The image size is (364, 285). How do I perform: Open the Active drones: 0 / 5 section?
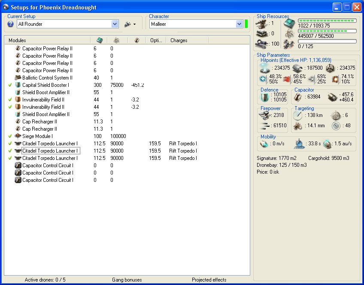click(x=45, y=280)
